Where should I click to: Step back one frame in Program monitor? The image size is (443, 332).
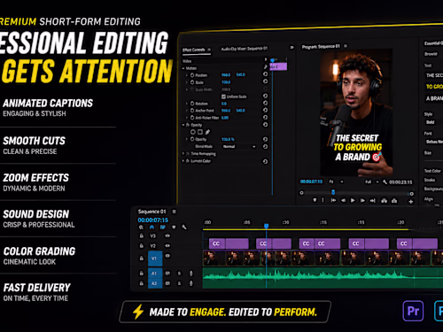click(x=343, y=201)
